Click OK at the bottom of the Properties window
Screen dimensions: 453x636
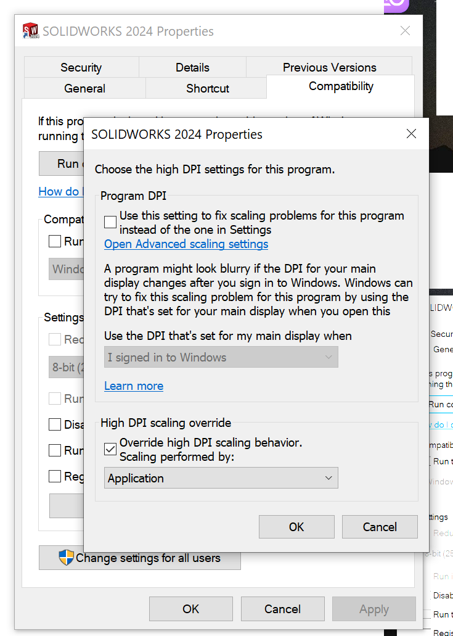(190, 609)
